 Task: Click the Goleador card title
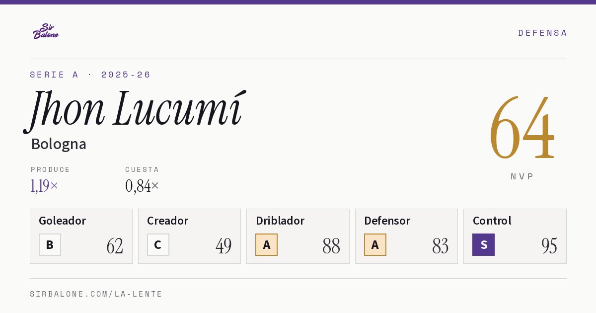63,221
